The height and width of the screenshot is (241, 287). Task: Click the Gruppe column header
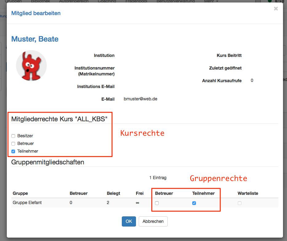click(20, 193)
